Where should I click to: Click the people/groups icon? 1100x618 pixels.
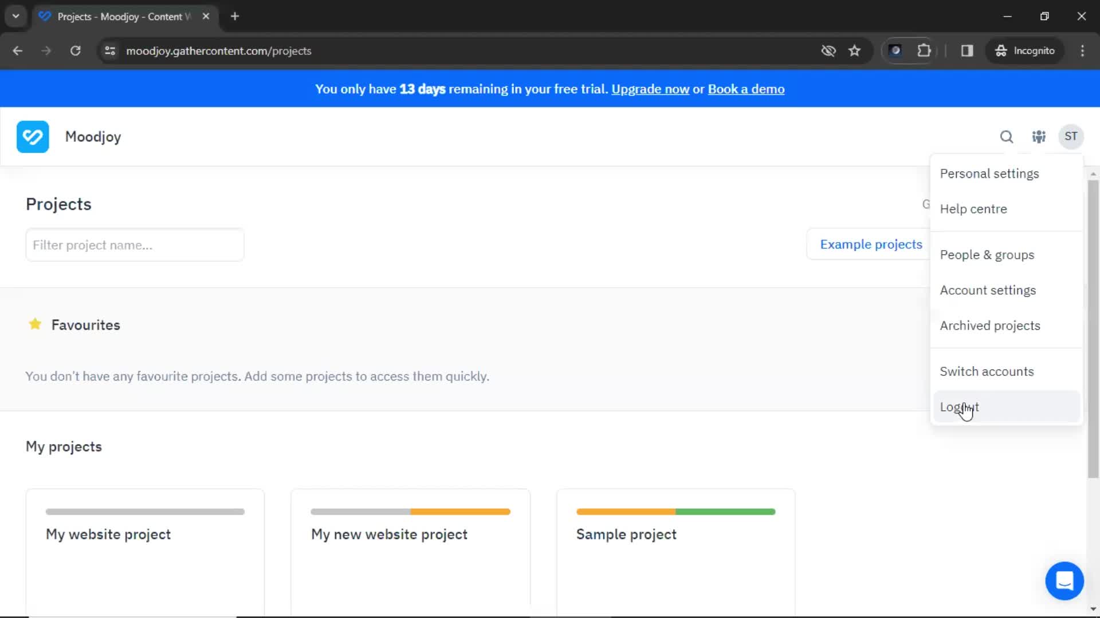(1039, 137)
